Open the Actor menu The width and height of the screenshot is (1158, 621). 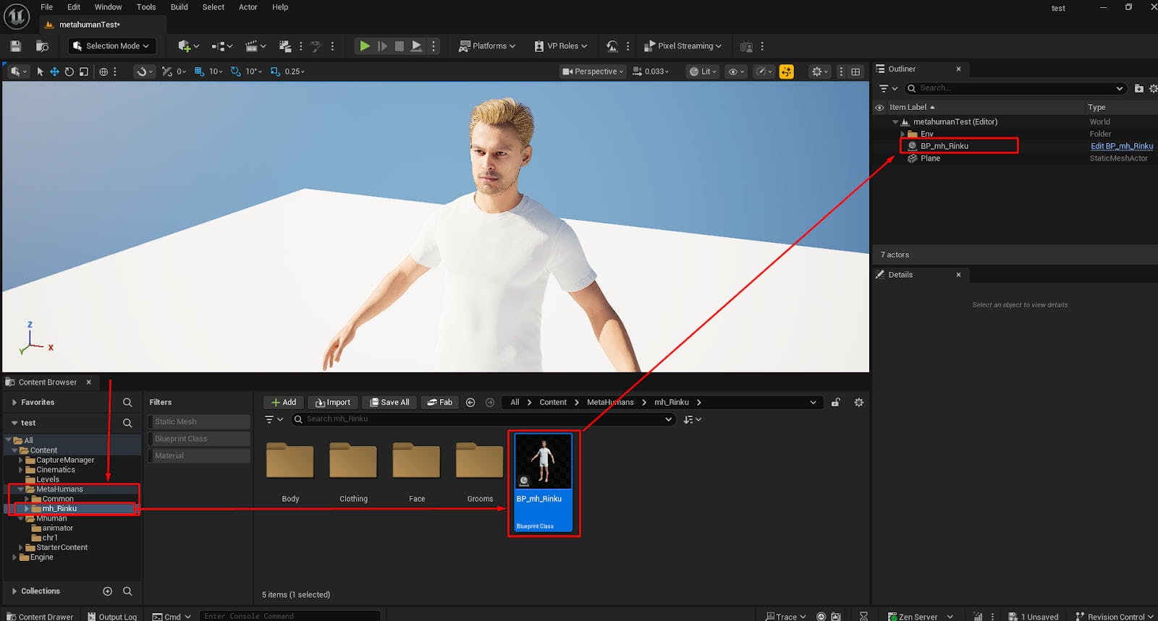[x=248, y=7]
